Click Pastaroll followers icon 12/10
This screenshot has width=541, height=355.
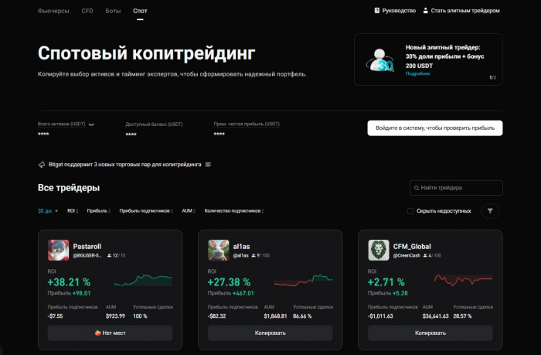[x=110, y=255]
